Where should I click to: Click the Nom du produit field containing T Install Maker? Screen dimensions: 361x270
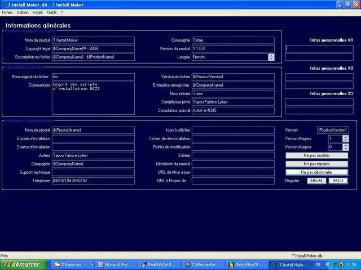[93, 40]
